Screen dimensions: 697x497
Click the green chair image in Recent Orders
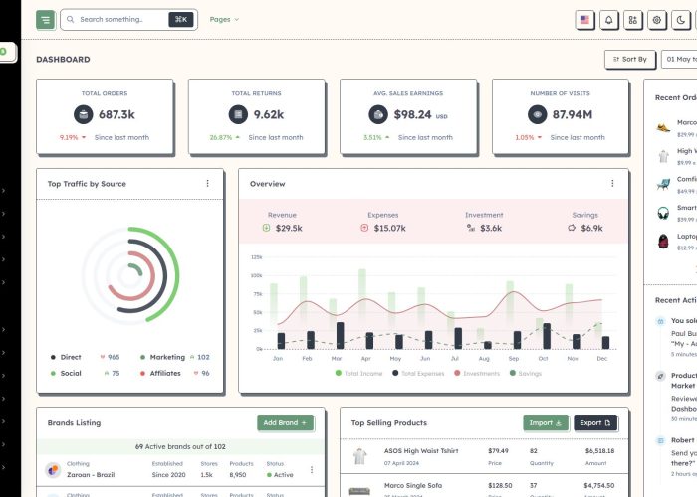point(663,184)
